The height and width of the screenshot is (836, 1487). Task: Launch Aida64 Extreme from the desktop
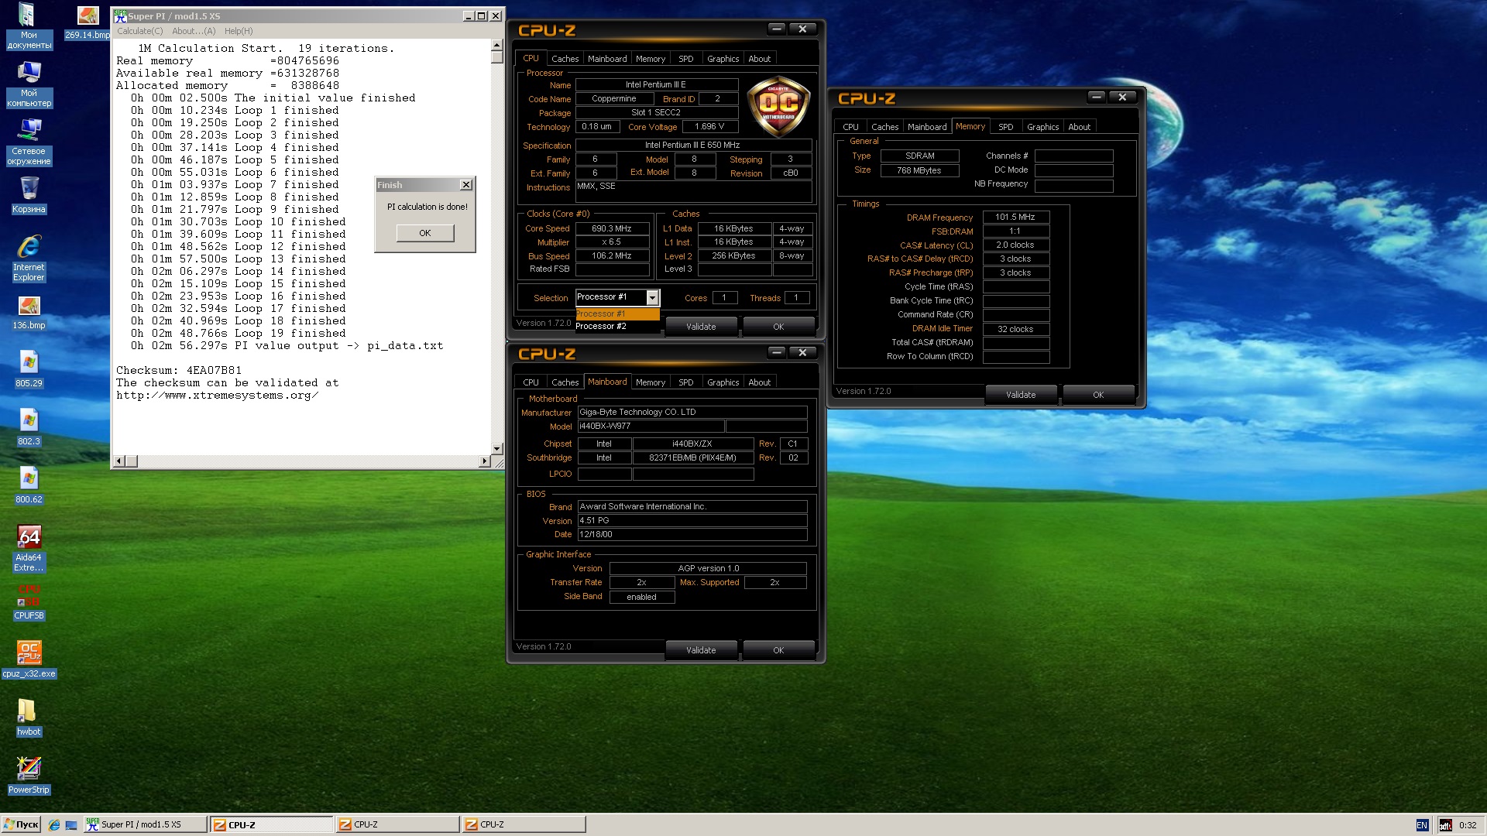29,548
